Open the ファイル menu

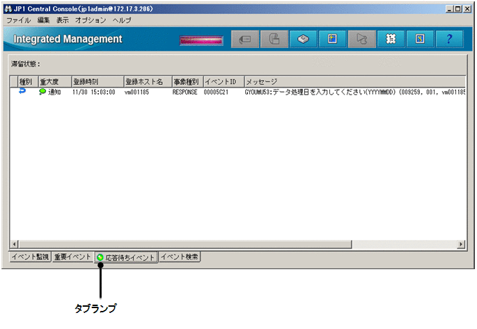pyautogui.click(x=19, y=20)
